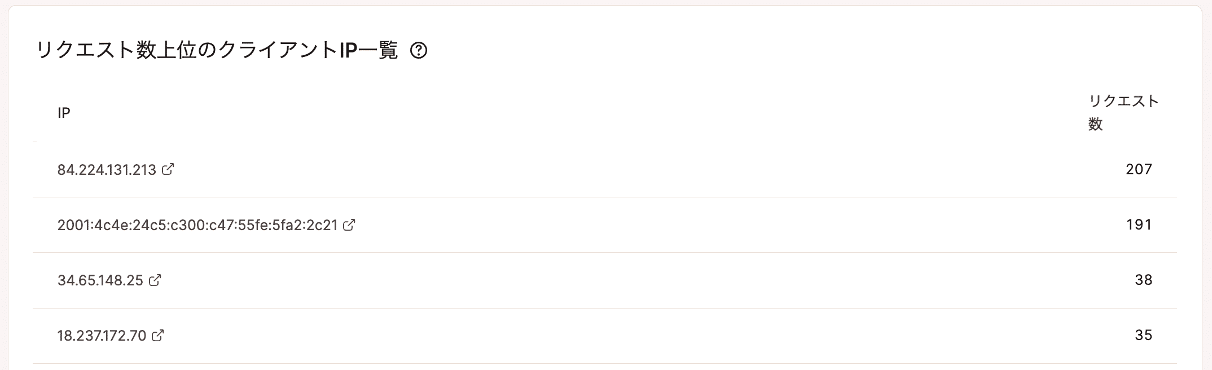Click the help icon beside クライアントIP一覧 title
This screenshot has height=370, width=1212.
[419, 51]
